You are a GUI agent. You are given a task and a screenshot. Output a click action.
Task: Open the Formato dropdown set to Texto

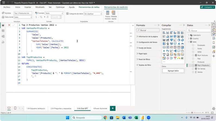(x=54, y=13)
